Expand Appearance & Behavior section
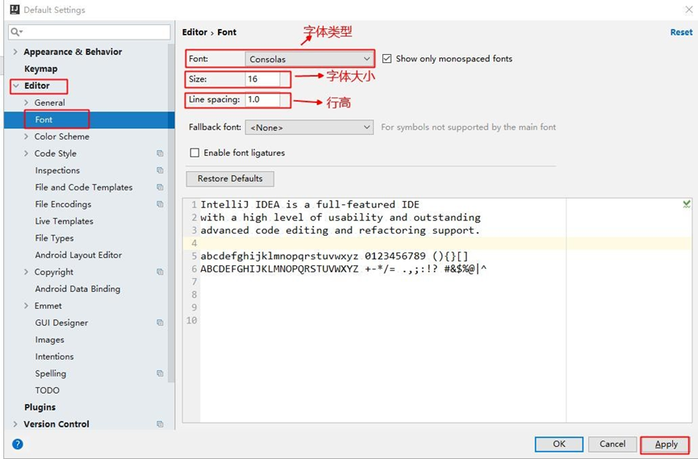Viewport: 698px width, 459px height. (15, 52)
